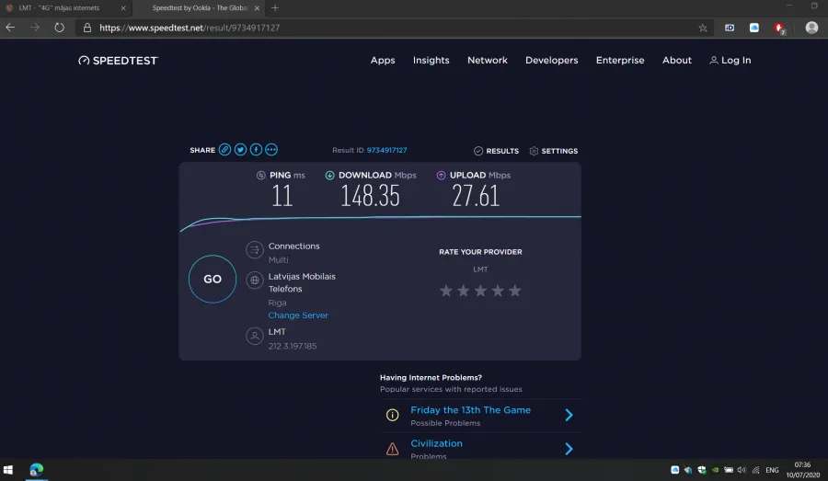Click the Results checkmark icon
The height and width of the screenshot is (481, 828).
[478, 151]
